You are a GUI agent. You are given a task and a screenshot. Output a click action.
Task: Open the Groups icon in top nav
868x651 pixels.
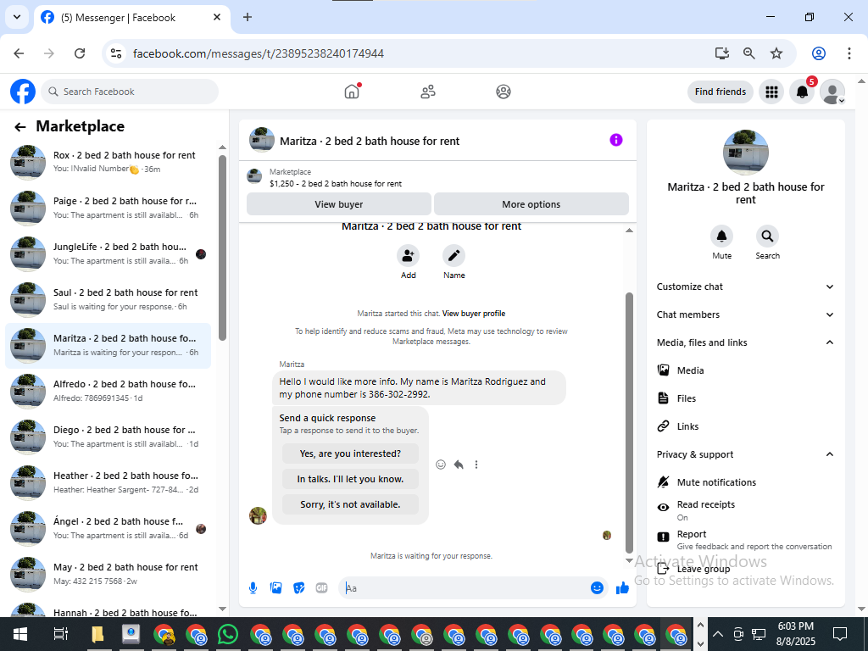[504, 92]
